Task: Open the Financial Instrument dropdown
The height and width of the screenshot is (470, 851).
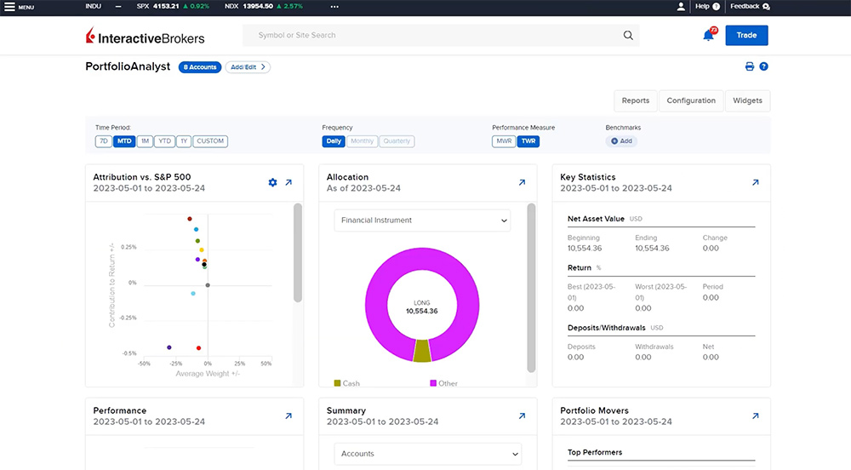Action: [x=421, y=220]
